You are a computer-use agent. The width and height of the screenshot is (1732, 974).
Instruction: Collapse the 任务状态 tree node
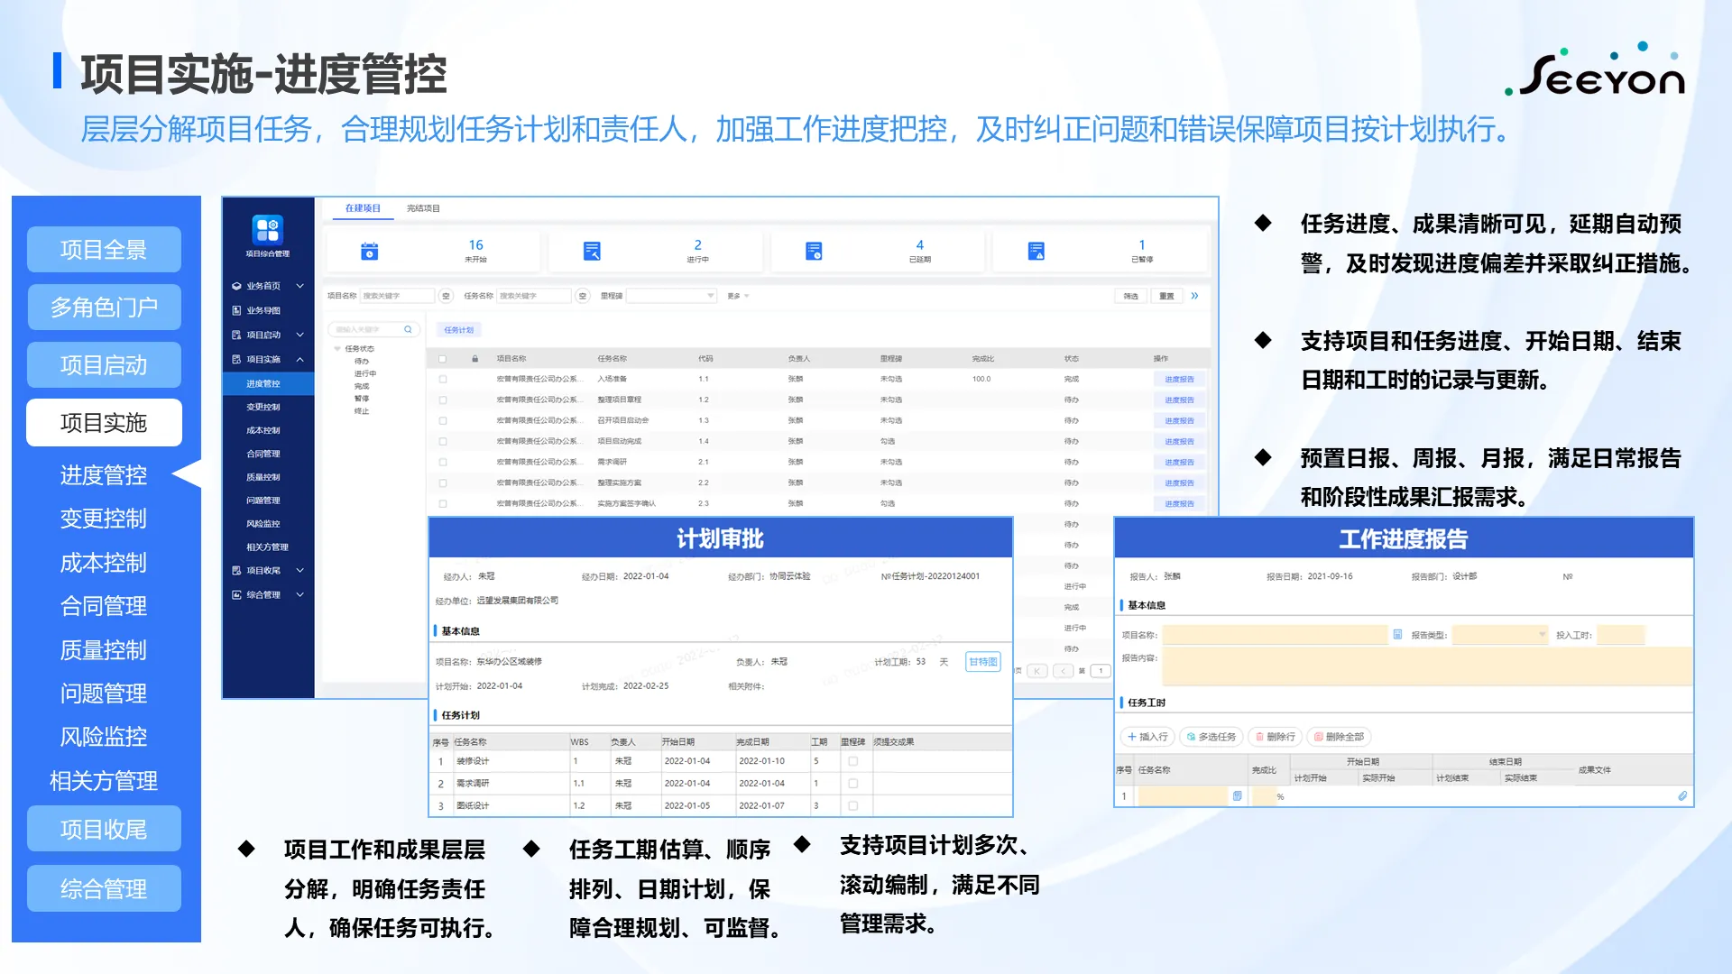point(337,349)
